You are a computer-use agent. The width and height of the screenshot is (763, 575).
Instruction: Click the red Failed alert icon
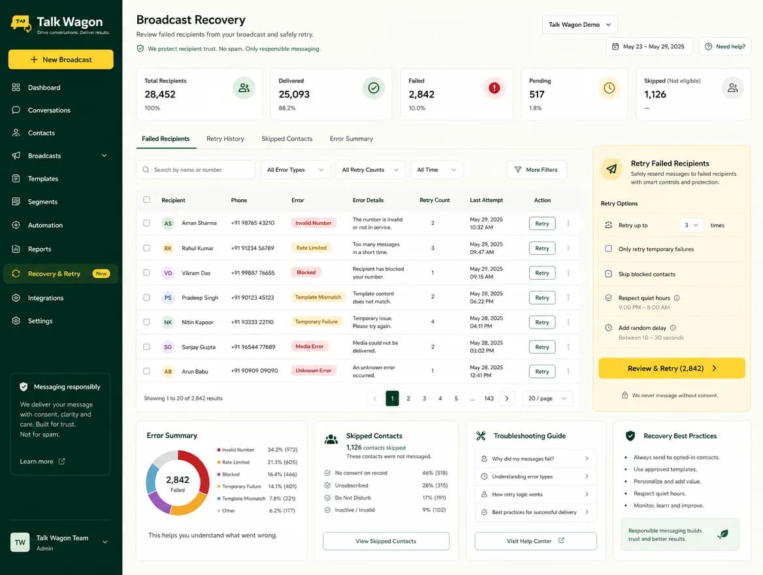(494, 88)
